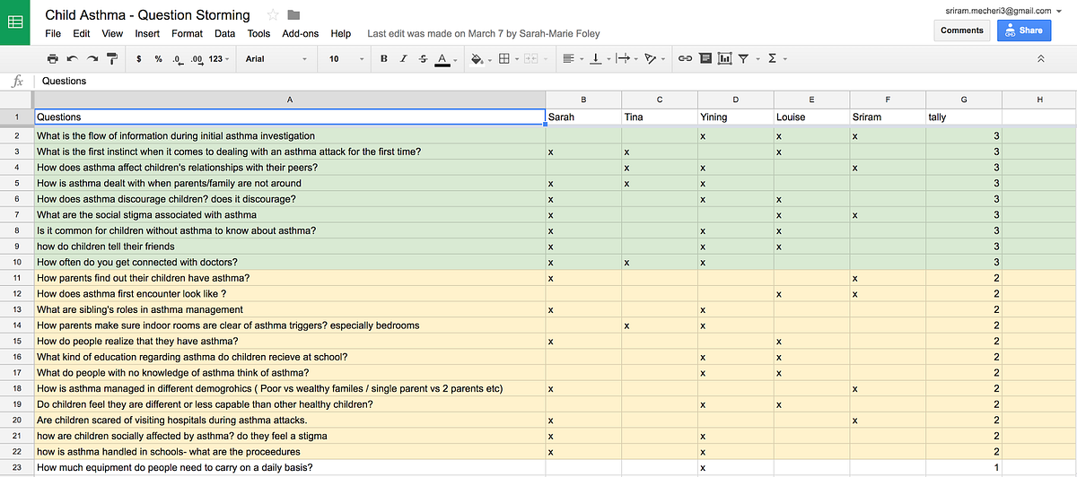1077x477 pixels.
Task: Open the fill color bucket
Action: click(x=481, y=58)
